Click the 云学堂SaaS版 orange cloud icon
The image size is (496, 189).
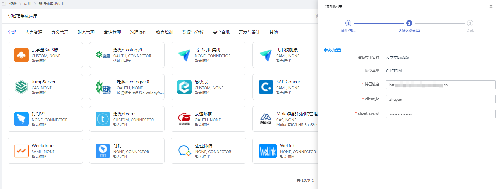21,55
